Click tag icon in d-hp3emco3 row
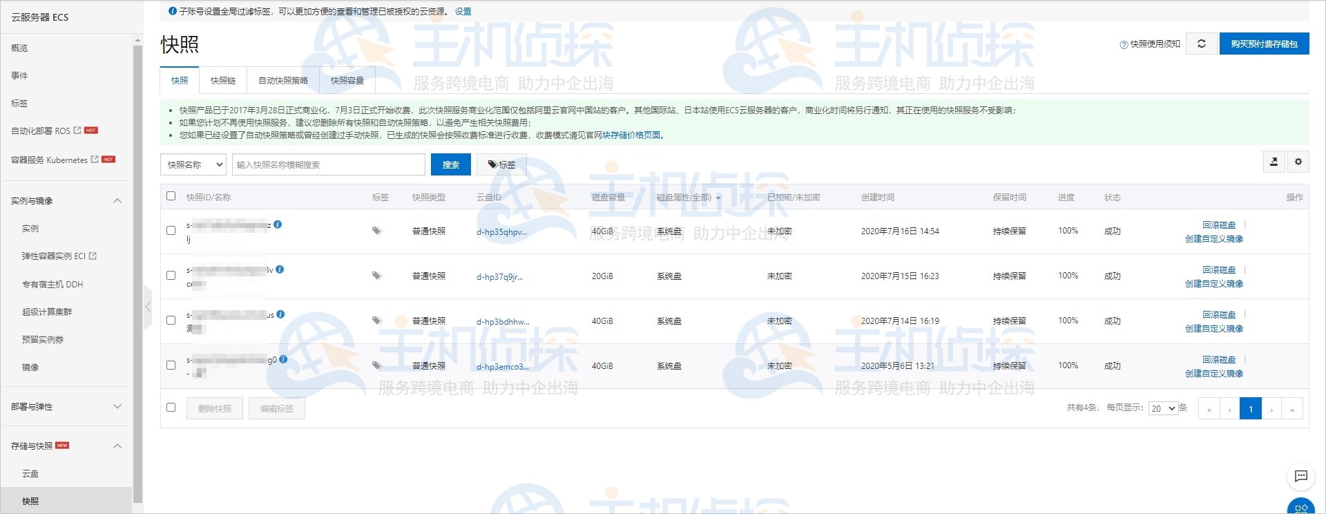 pyautogui.click(x=376, y=365)
